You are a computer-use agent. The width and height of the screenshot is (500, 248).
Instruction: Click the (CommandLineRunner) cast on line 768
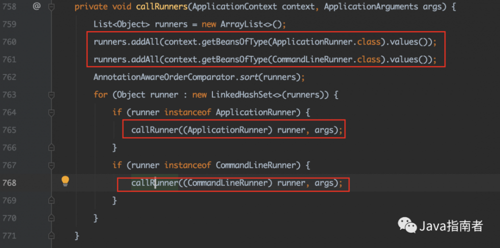[x=227, y=183]
